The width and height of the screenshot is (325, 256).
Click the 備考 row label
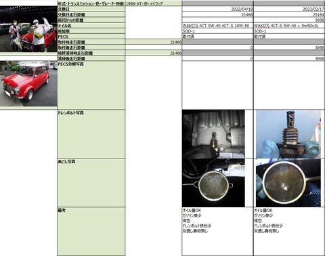point(91,232)
